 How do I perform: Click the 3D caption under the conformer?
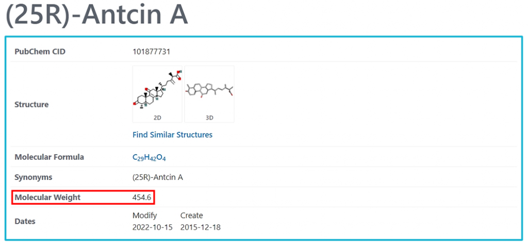pyautogui.click(x=209, y=118)
